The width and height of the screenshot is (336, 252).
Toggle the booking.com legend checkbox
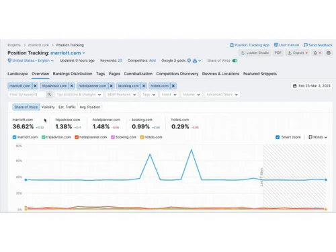tap(113, 137)
